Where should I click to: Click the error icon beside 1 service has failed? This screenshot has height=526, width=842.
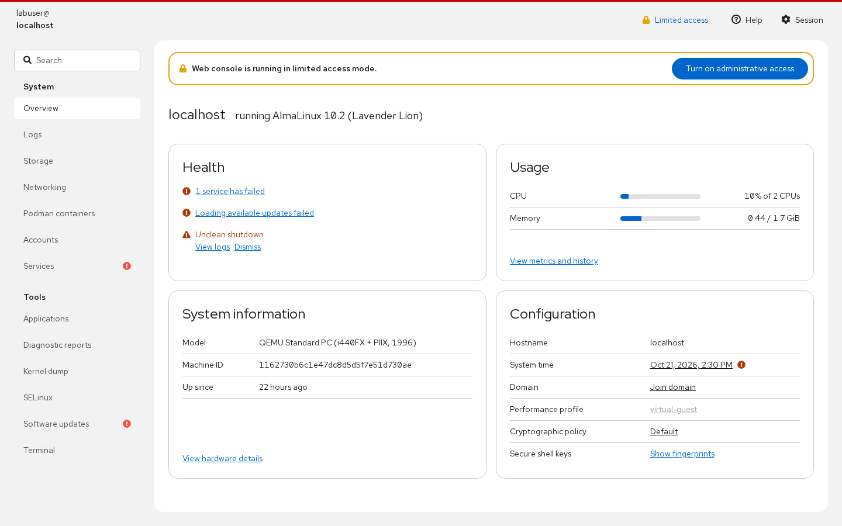click(x=187, y=191)
